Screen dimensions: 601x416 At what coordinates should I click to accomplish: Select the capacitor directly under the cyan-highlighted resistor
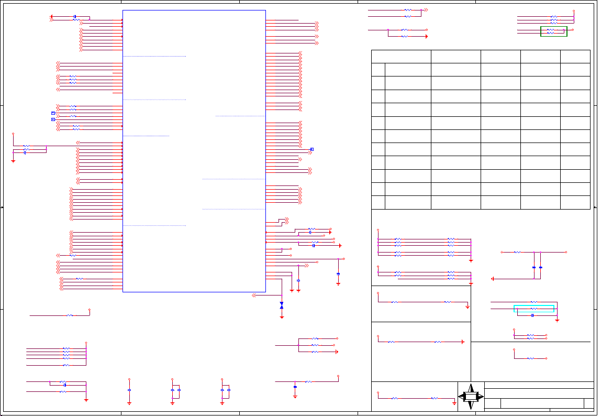tap(532, 315)
